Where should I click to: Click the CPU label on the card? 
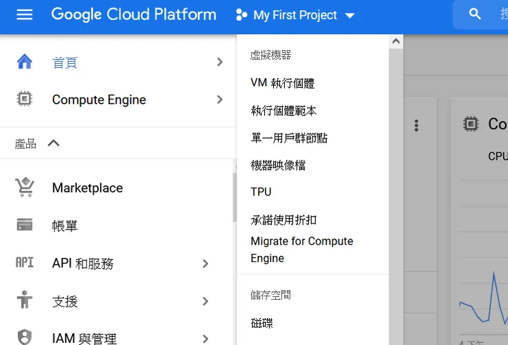(498, 156)
